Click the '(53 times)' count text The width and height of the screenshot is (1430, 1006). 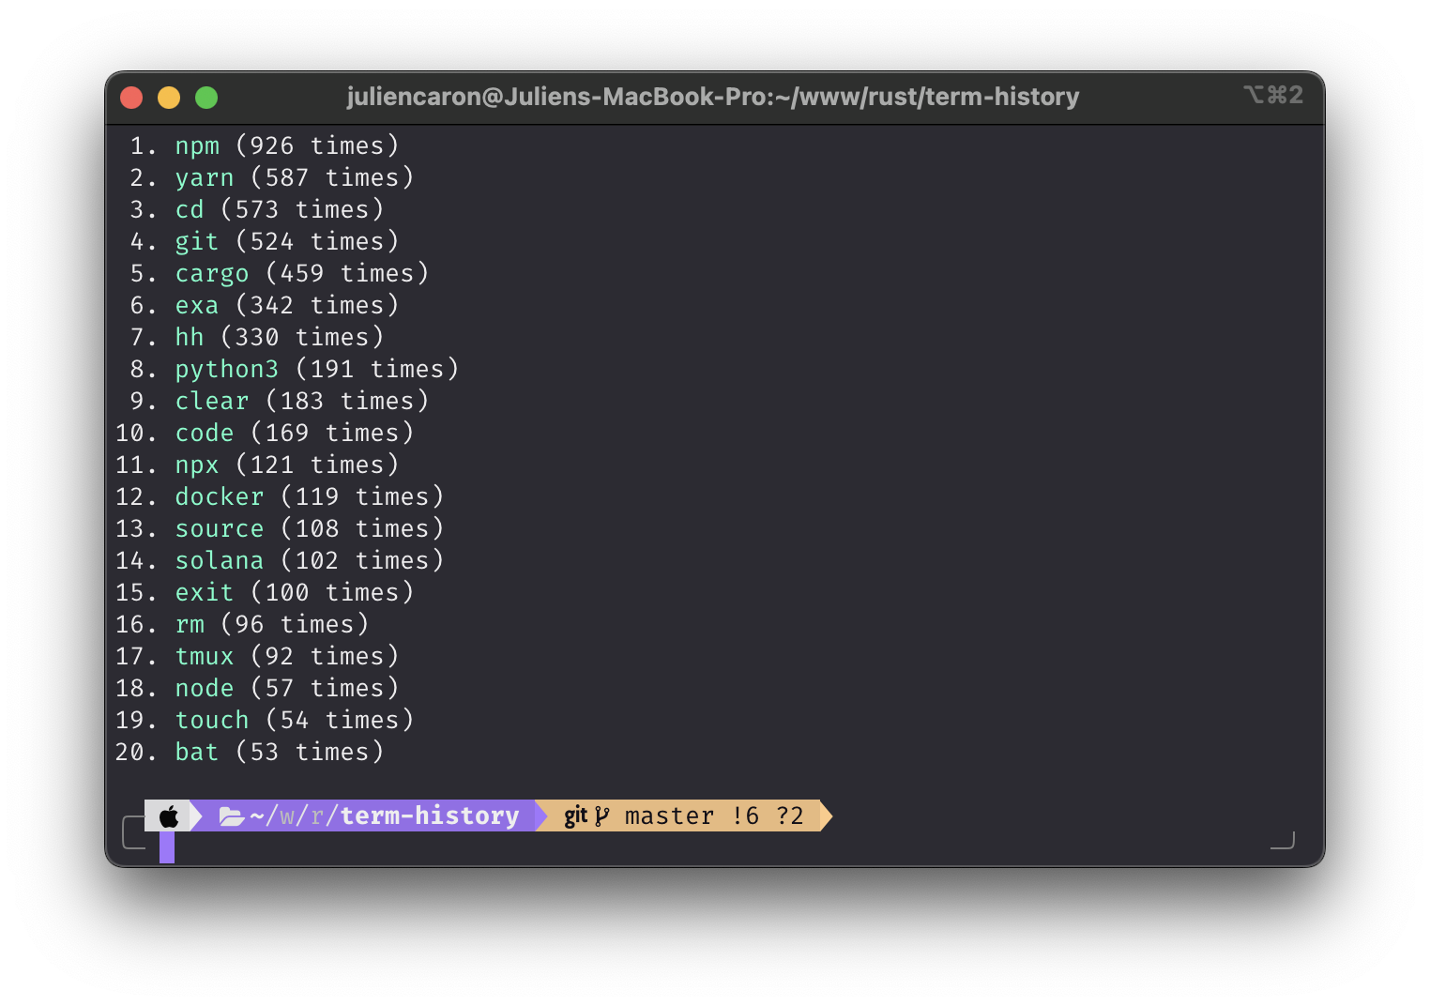(x=311, y=752)
